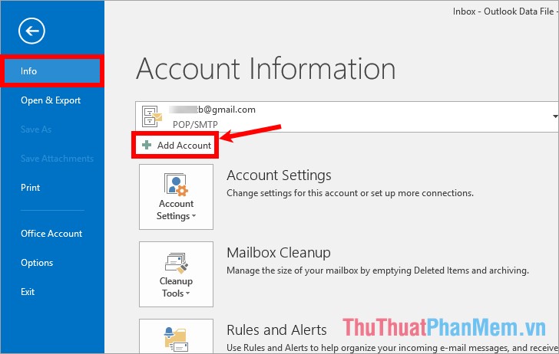
Task: Click the green plus icon beside Add Account
Action: coord(147,145)
